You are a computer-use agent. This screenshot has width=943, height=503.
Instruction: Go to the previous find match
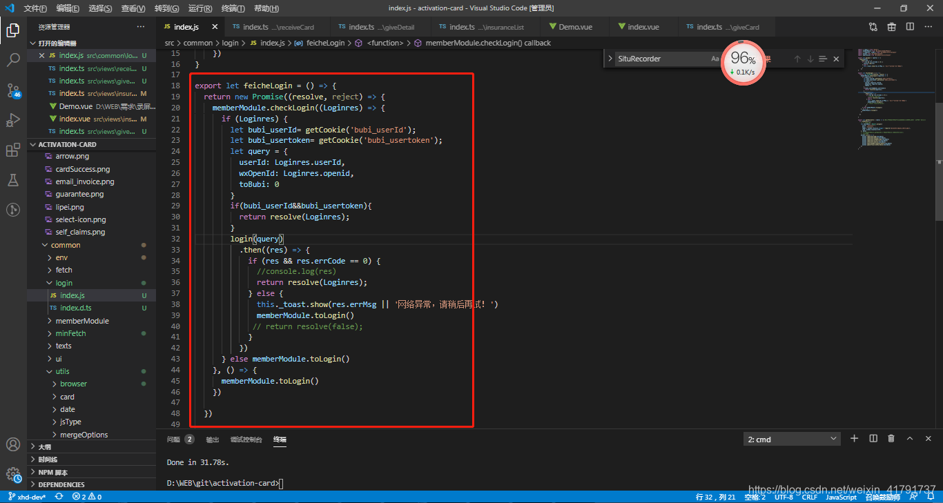pos(797,59)
